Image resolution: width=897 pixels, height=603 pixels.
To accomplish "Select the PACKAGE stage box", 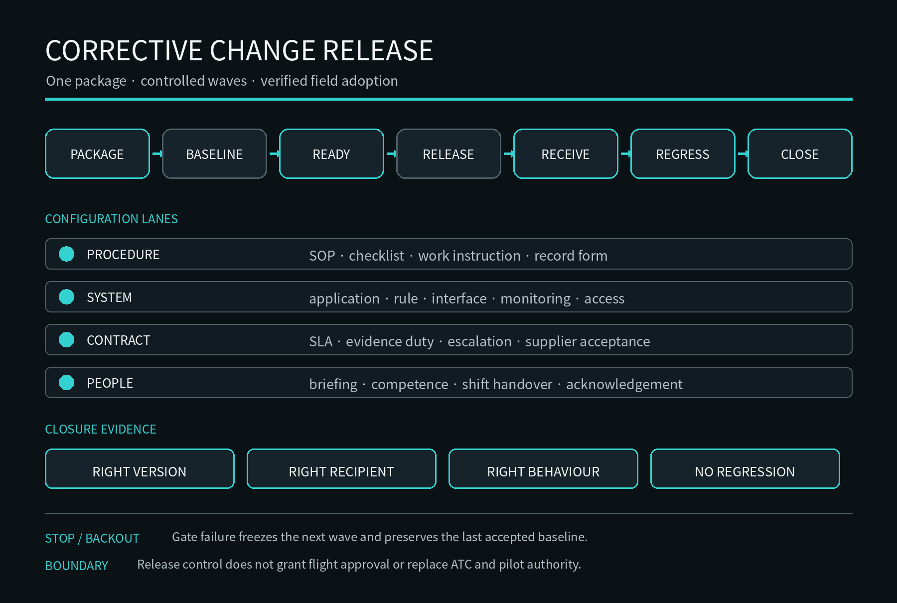I will click(x=97, y=154).
